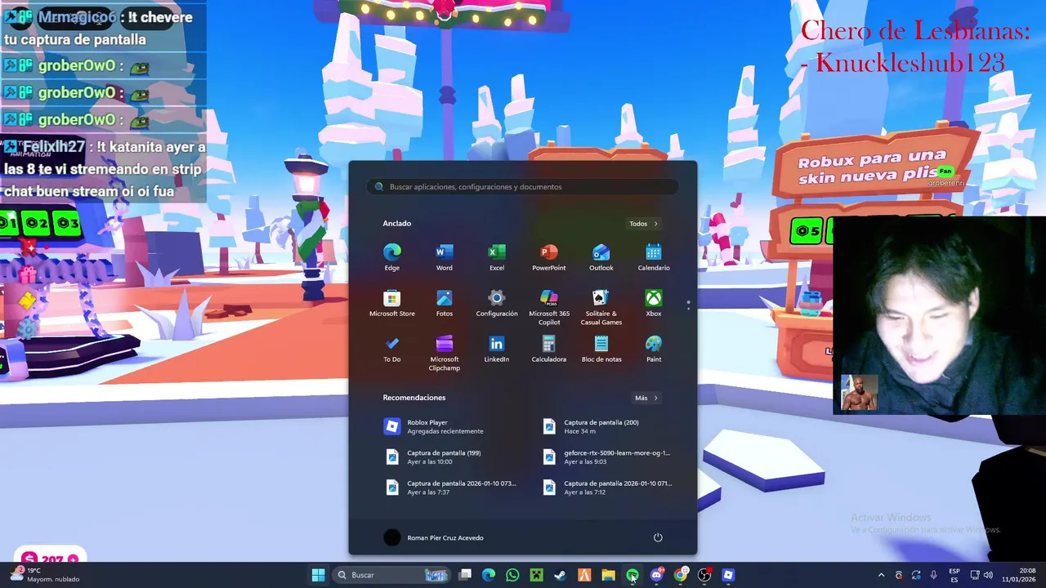Click the Windows Start button

click(x=318, y=575)
